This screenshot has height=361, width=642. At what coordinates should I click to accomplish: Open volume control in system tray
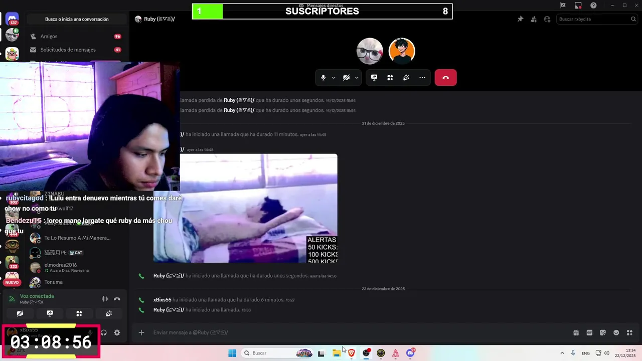(x=607, y=353)
